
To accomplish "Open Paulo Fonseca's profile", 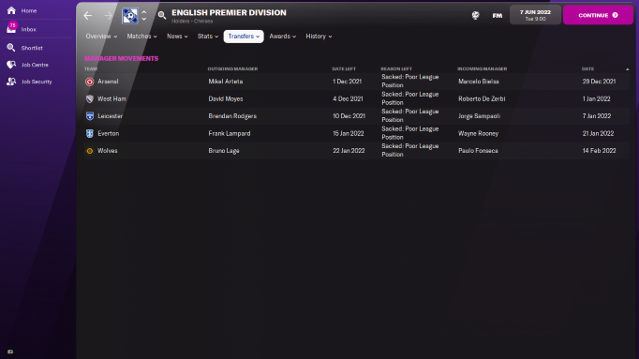I will (x=478, y=151).
